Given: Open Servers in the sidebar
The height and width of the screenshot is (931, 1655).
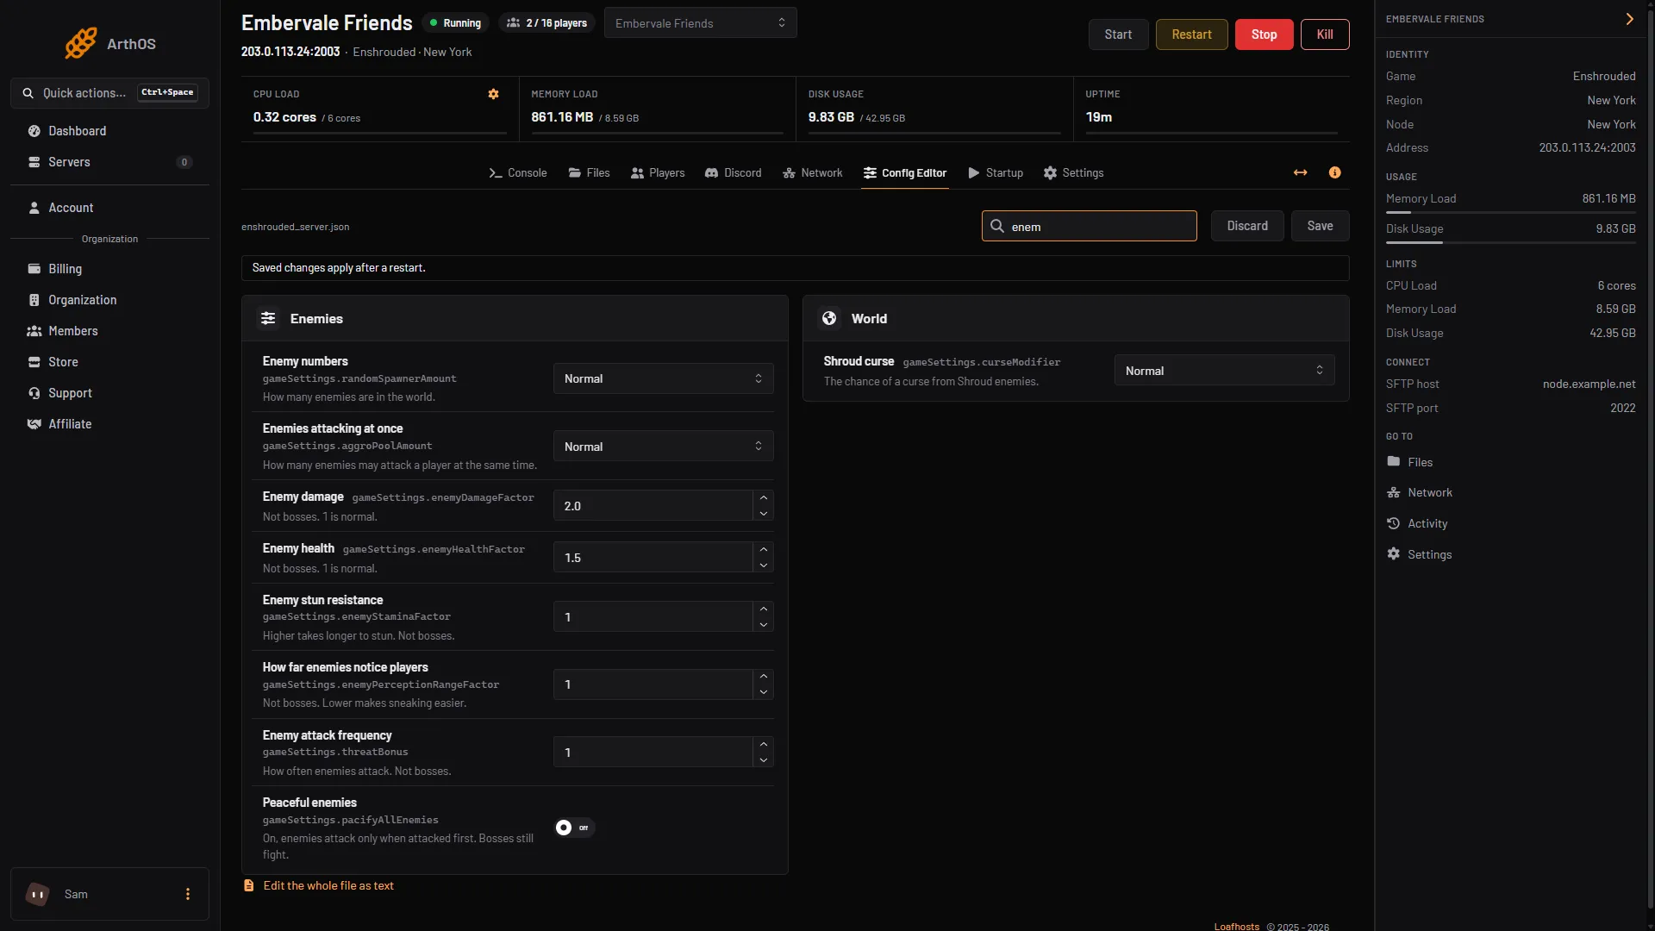Looking at the screenshot, I should [109, 162].
